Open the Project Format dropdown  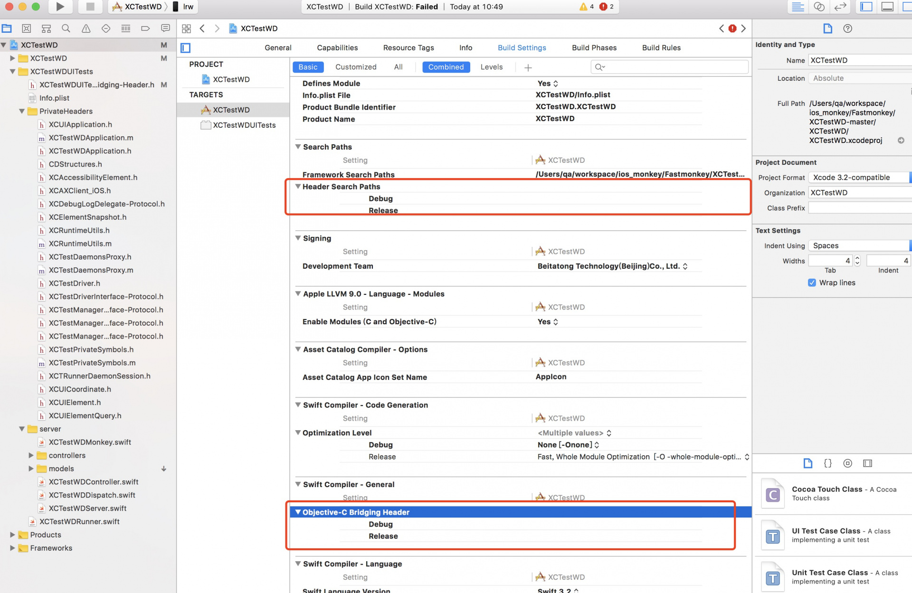859,178
